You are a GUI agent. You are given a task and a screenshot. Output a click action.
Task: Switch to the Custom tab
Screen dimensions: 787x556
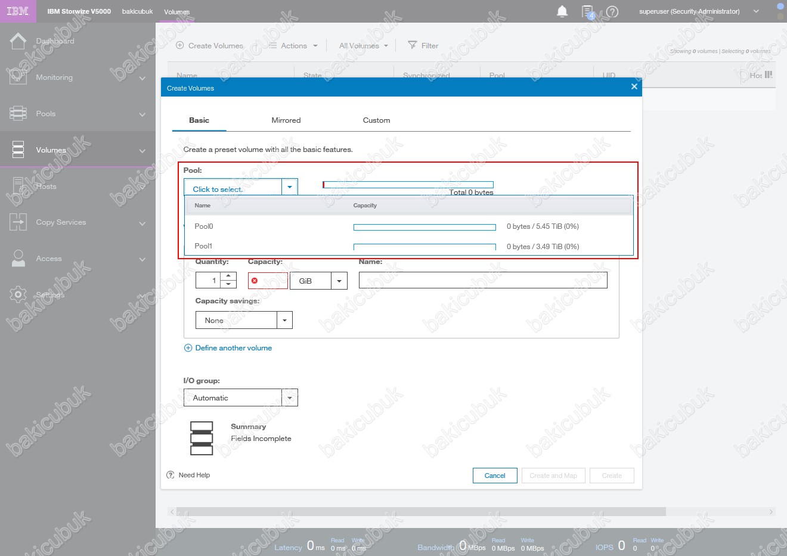pyautogui.click(x=376, y=120)
